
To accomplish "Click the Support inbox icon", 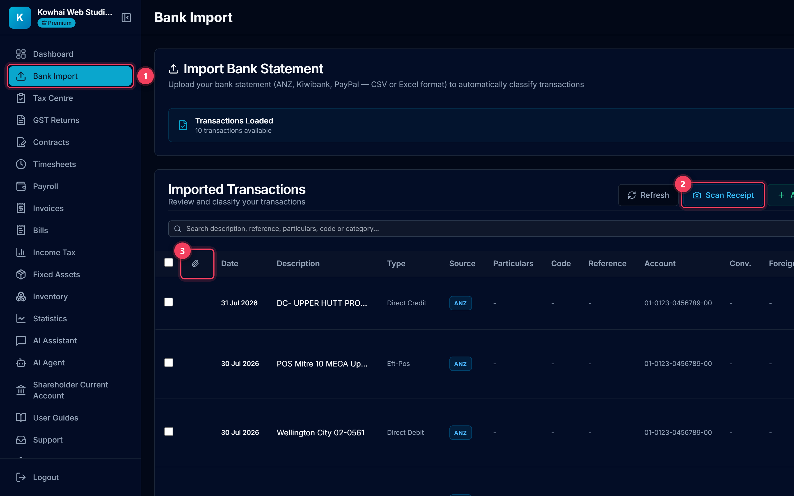I will pyautogui.click(x=21, y=440).
